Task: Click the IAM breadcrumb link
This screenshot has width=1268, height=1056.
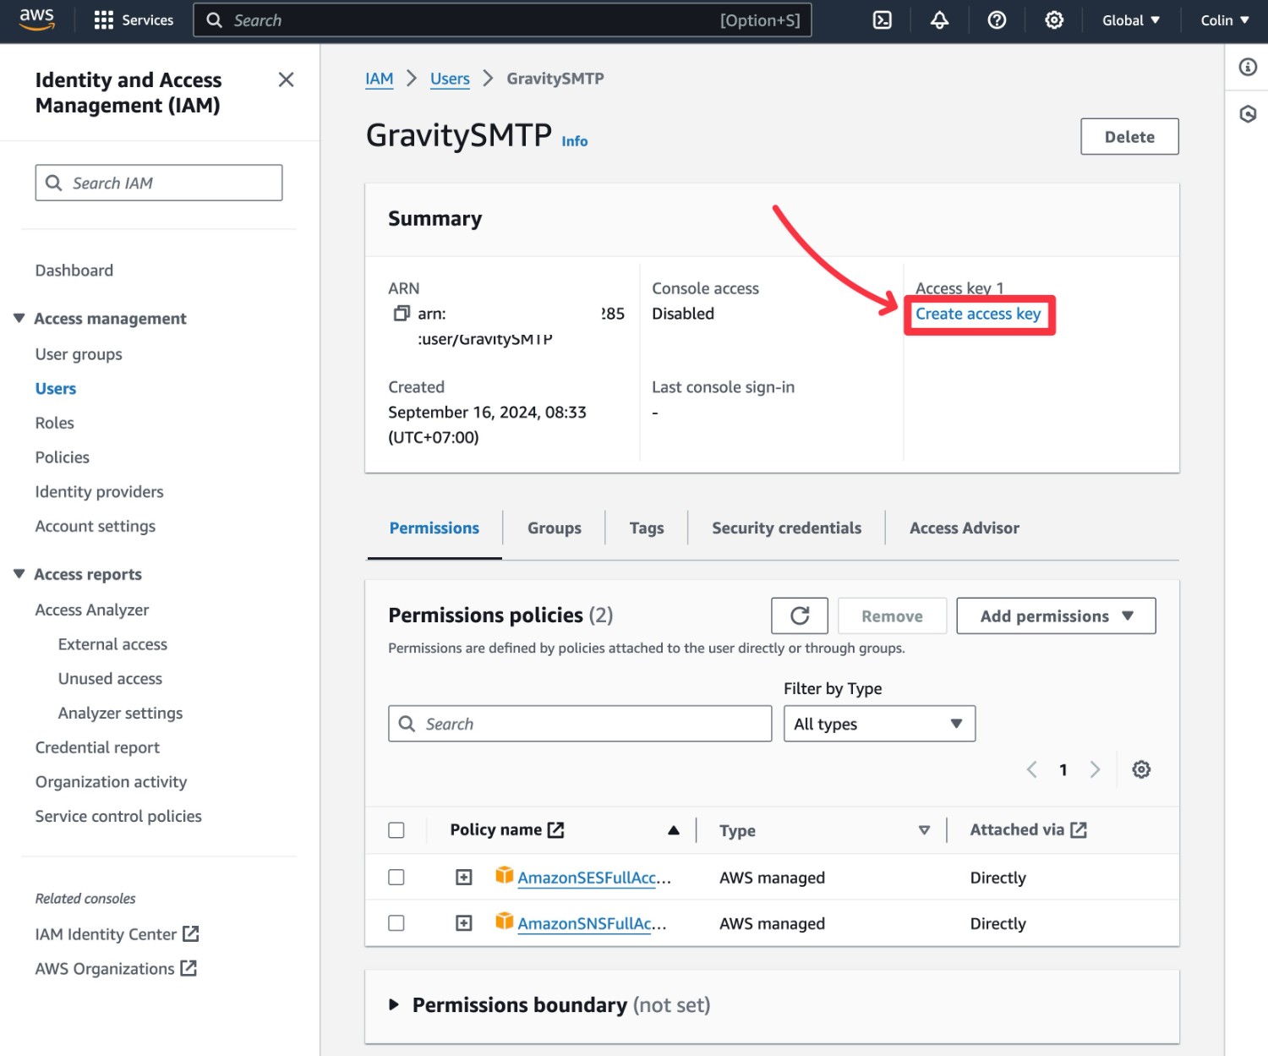Action: point(379,79)
